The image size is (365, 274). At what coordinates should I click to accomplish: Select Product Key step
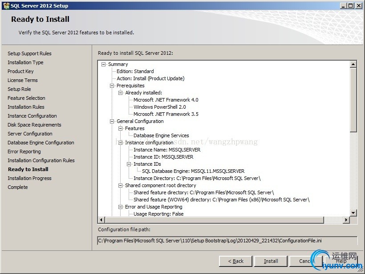click(x=20, y=71)
